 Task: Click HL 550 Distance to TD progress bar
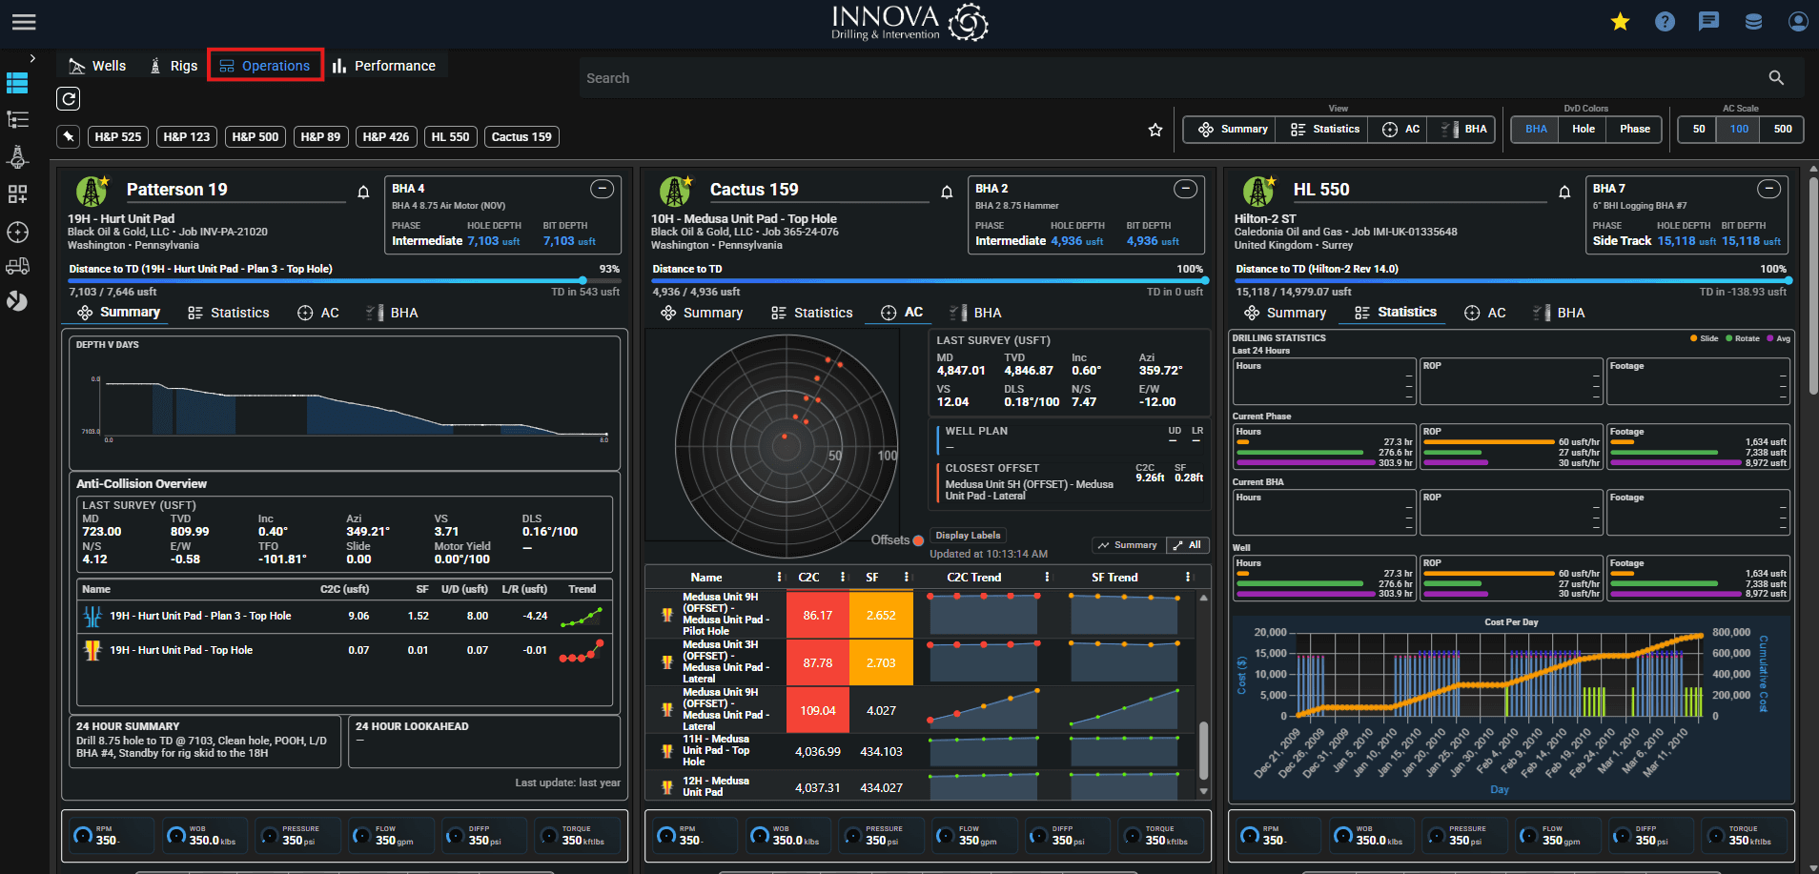click(1513, 281)
